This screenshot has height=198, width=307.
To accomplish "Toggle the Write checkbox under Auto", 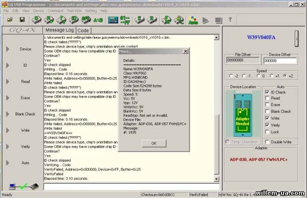I will [x=267, y=118].
